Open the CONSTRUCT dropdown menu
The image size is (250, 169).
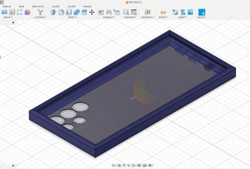click(147, 17)
